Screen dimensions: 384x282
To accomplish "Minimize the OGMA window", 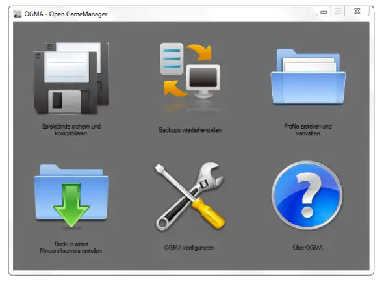I will coord(324,12).
